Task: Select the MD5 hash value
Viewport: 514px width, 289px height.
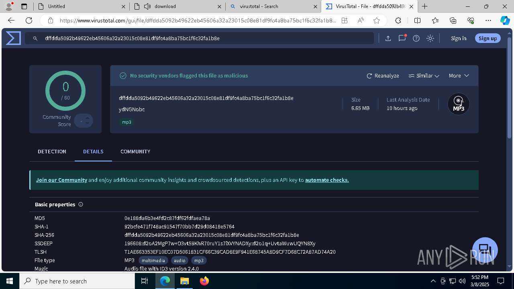Action: click(167, 218)
